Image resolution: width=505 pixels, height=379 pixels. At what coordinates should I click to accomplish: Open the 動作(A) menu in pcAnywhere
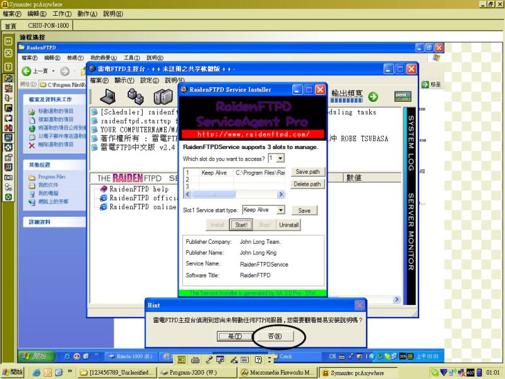click(x=87, y=14)
